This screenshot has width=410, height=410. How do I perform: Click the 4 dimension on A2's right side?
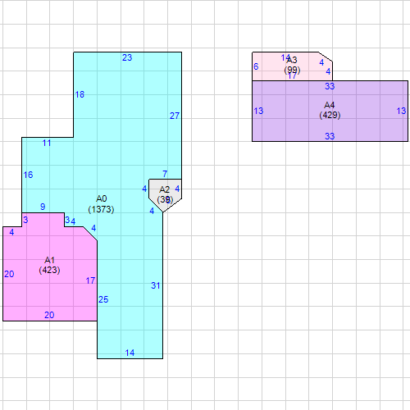point(177,189)
